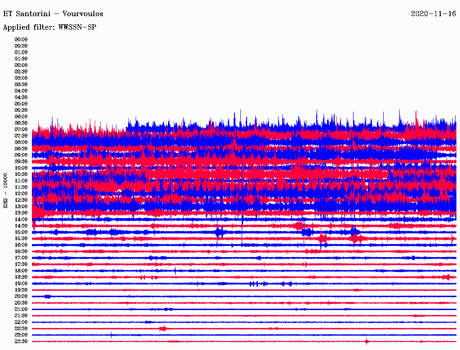The image size is (460, 350).
Task: Click the 07:30 time label
Action: pyautogui.click(x=21, y=136)
